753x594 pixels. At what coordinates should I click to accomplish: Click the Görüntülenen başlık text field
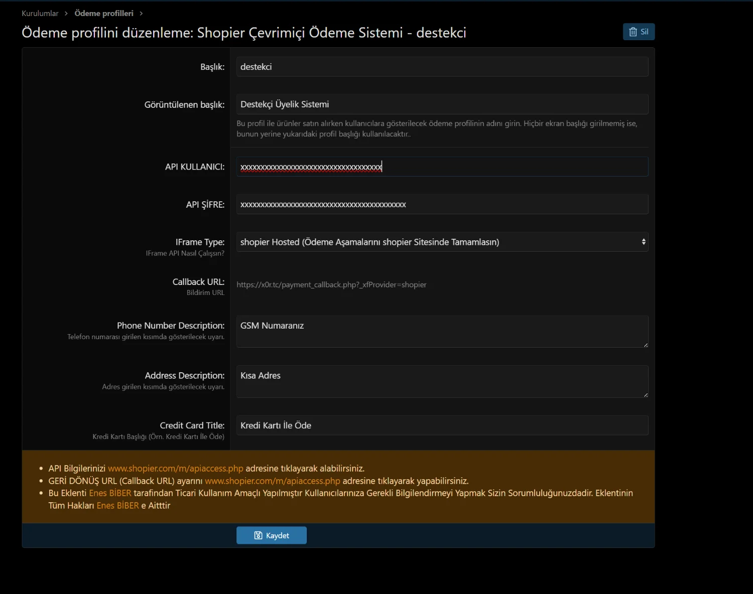click(x=442, y=104)
